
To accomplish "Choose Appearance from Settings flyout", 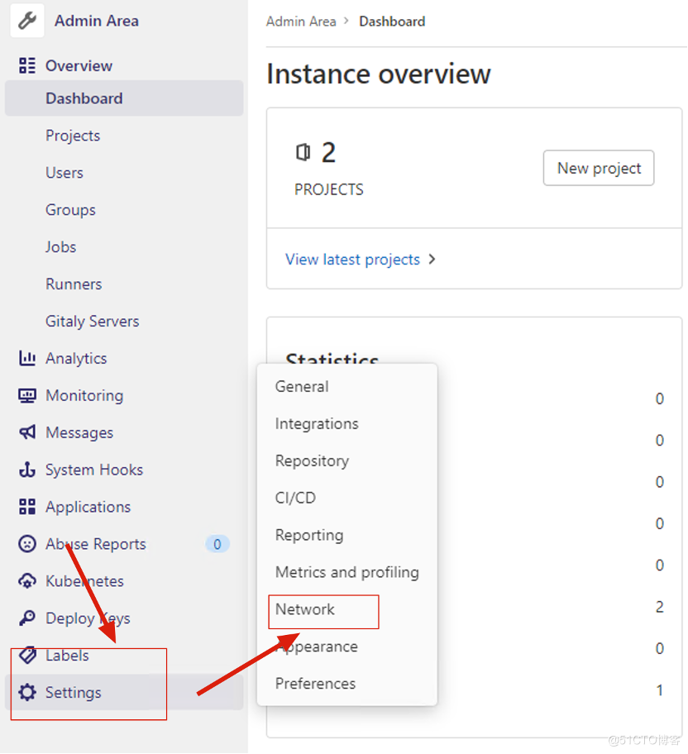I will (x=317, y=647).
